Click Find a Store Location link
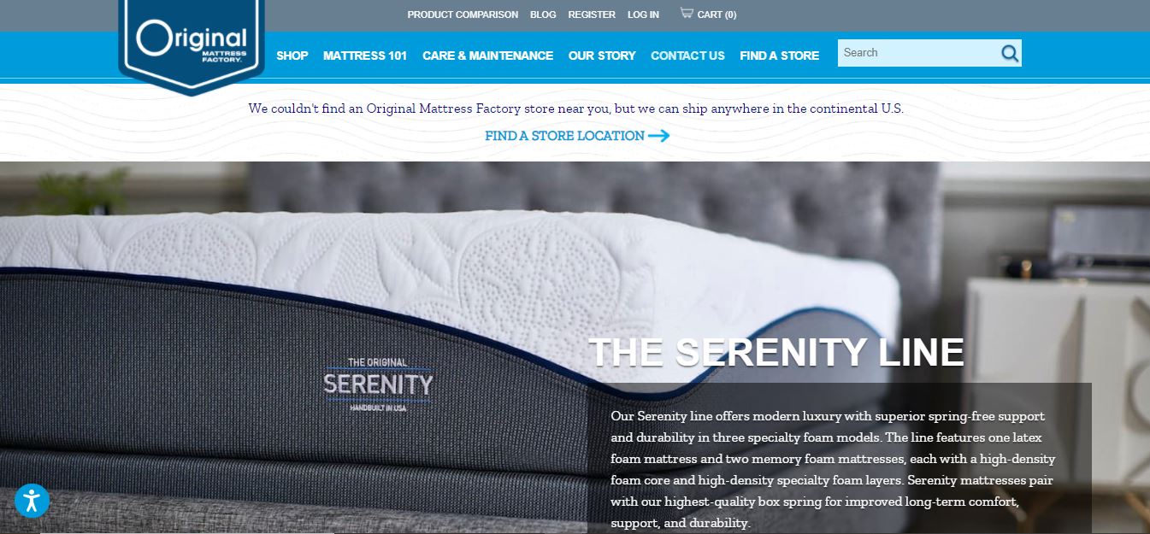 pos(564,136)
